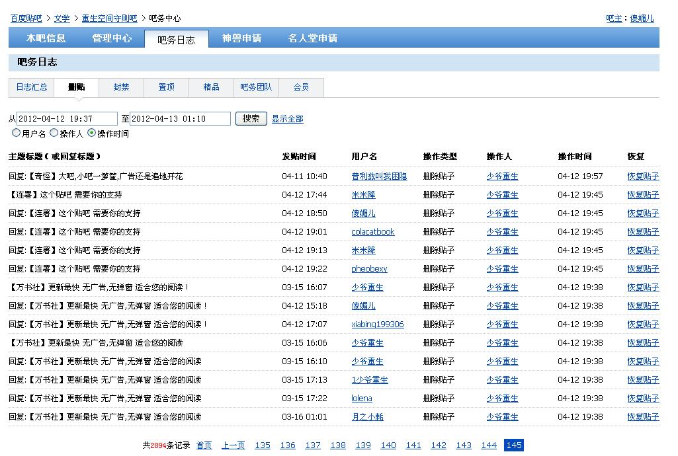Restore the post by pheobexy
This screenshot has height=456, width=678.
click(x=643, y=269)
